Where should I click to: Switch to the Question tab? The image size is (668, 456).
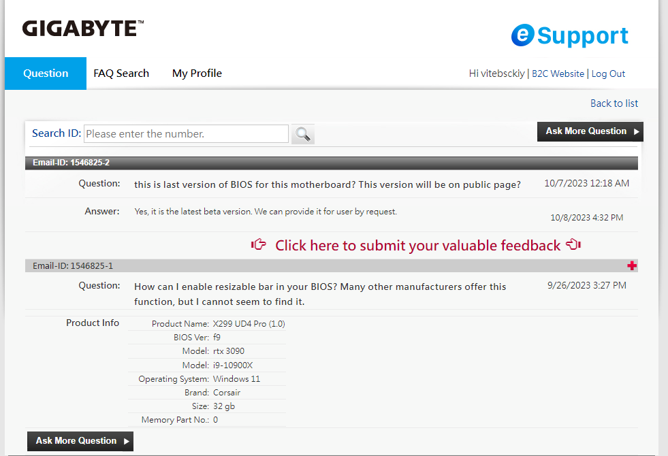click(x=46, y=74)
